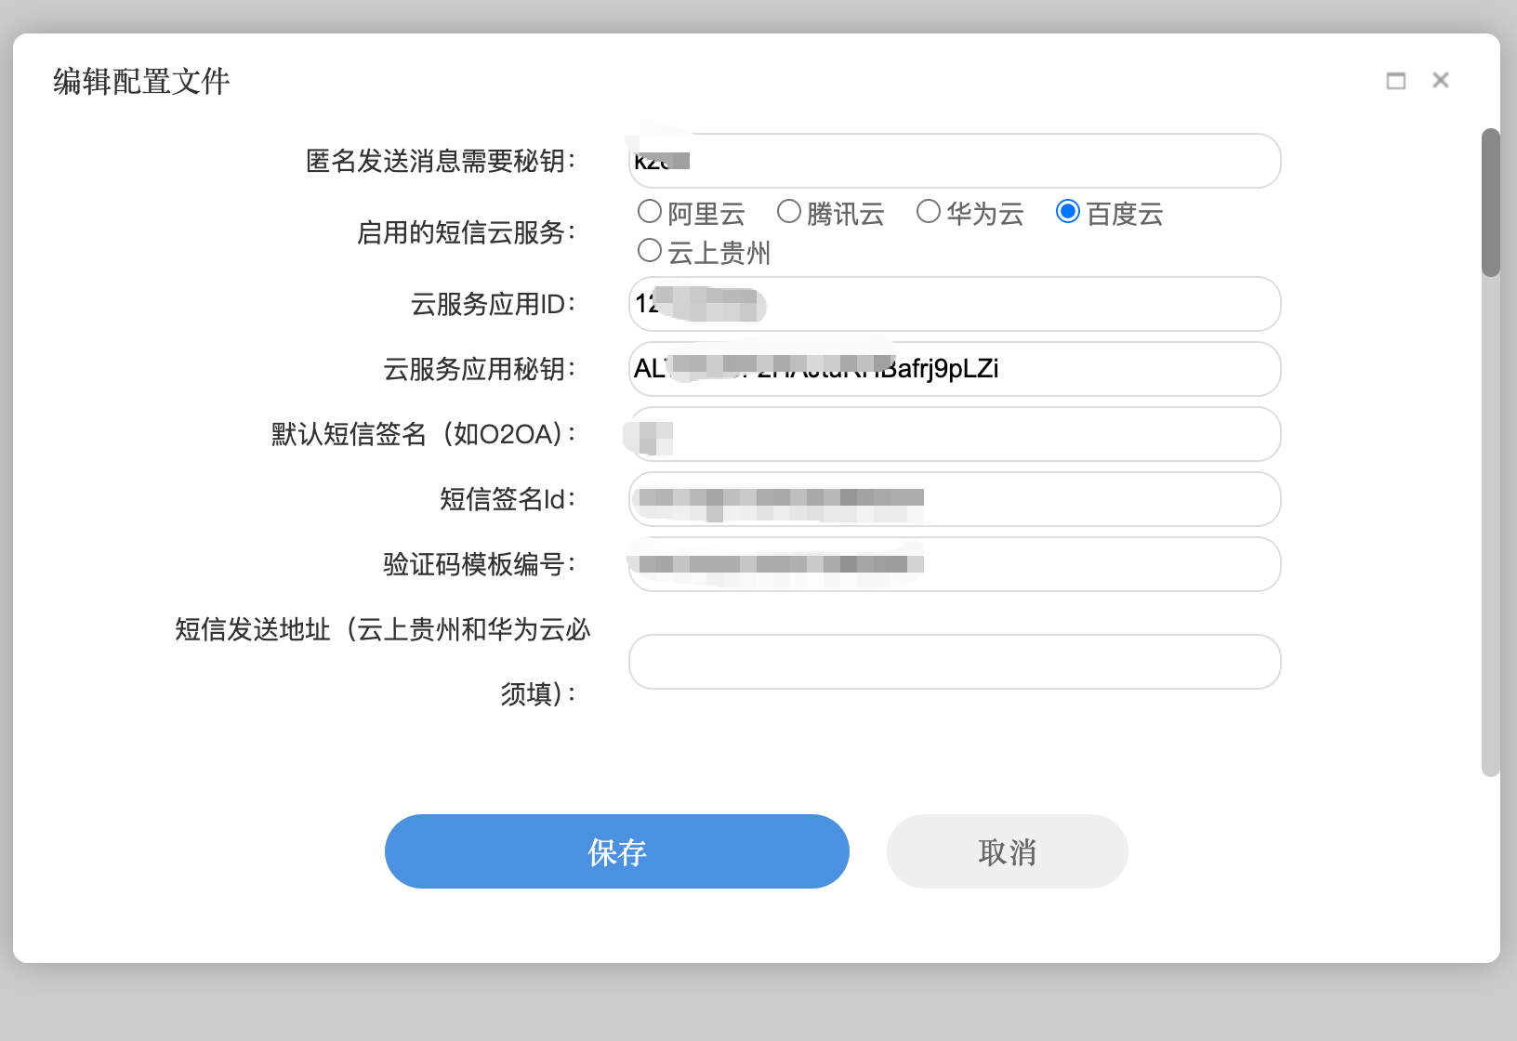Click the empty 短信发送地址 field
The height and width of the screenshot is (1041, 1517).
(x=954, y=661)
